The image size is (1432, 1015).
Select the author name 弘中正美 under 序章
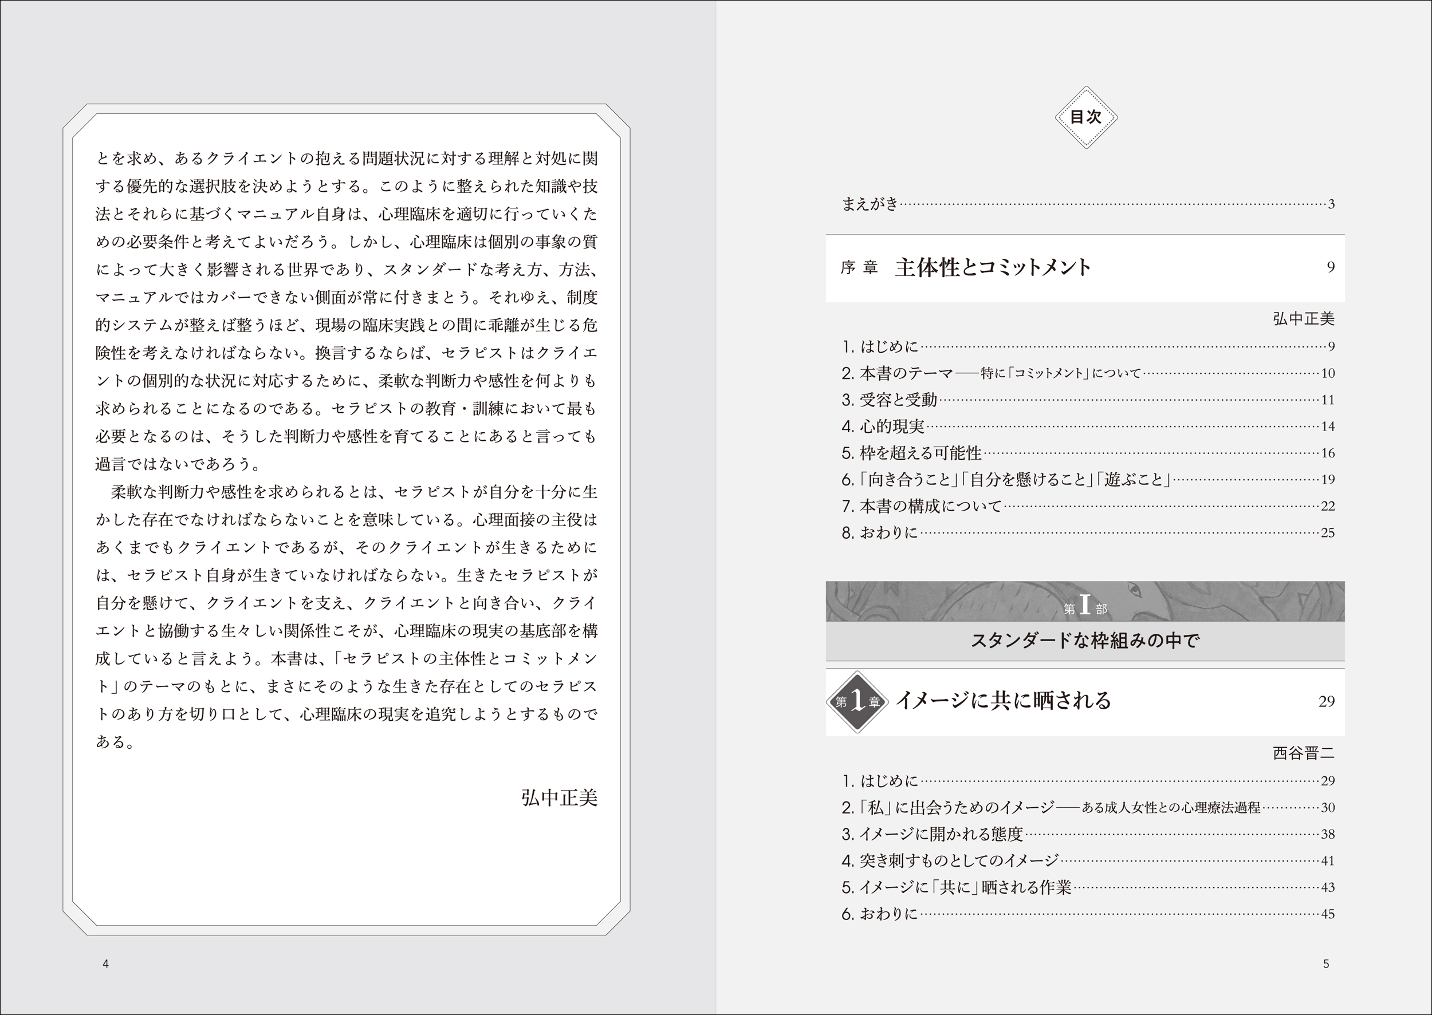(x=1304, y=319)
